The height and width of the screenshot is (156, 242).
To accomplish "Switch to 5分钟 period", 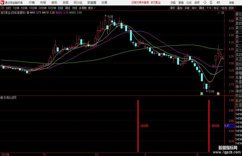I will pyautogui.click(x=24, y=8).
